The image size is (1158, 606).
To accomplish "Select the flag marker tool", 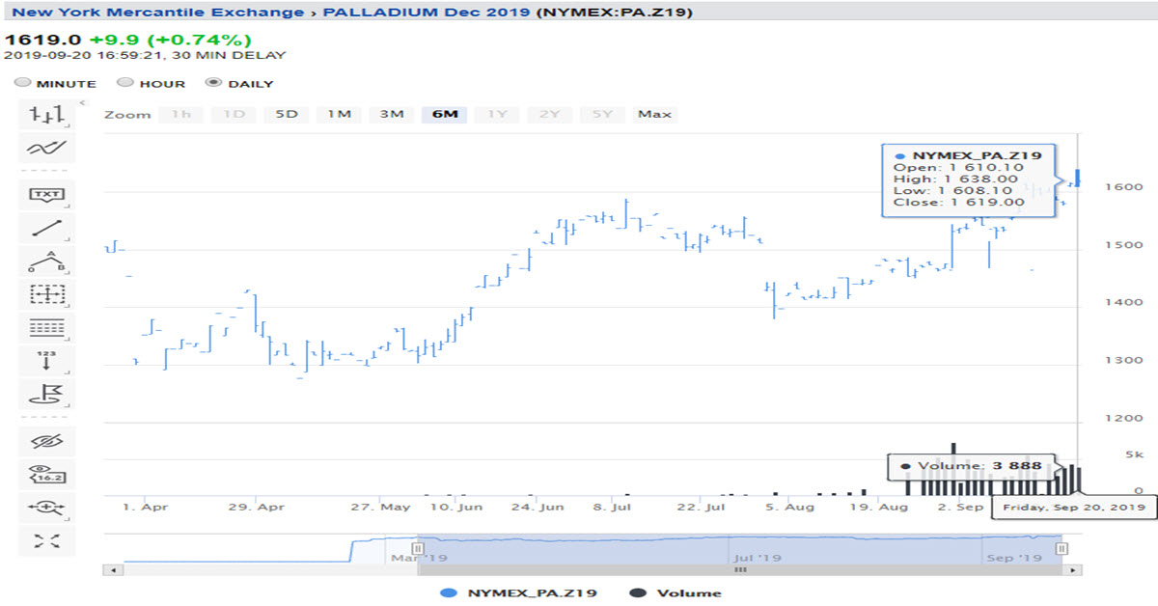I will (47, 393).
